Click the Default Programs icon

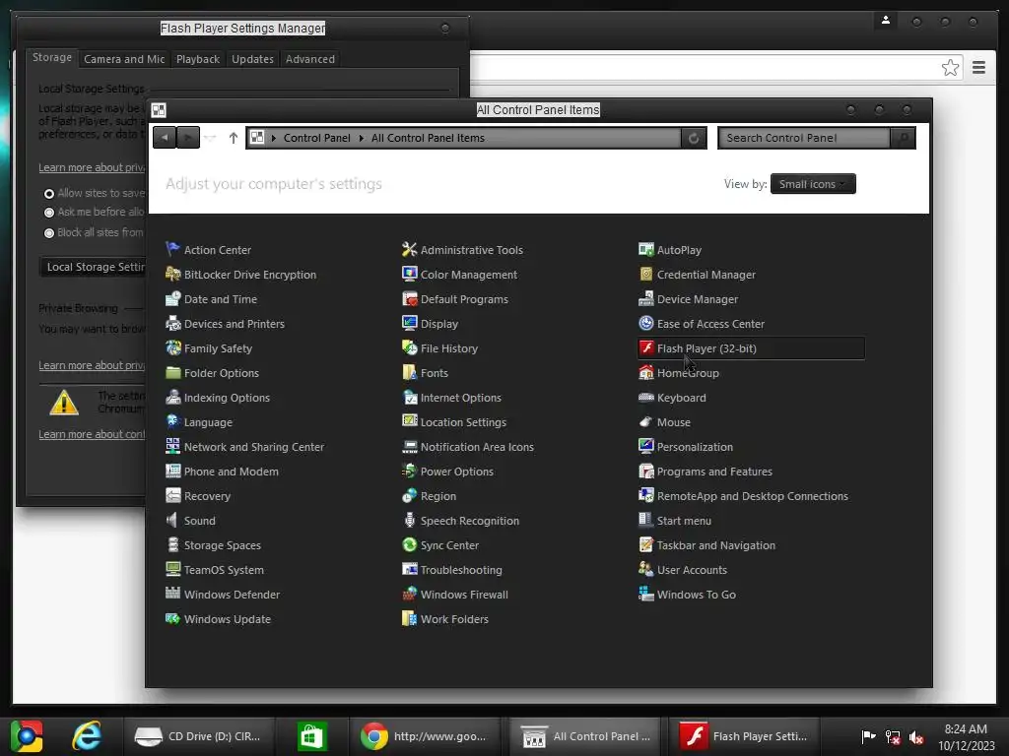coord(409,298)
